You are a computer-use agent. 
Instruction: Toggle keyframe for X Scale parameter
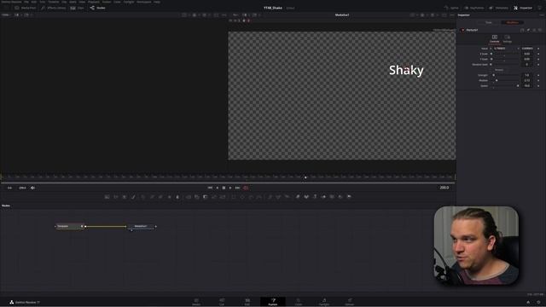tap(538, 54)
